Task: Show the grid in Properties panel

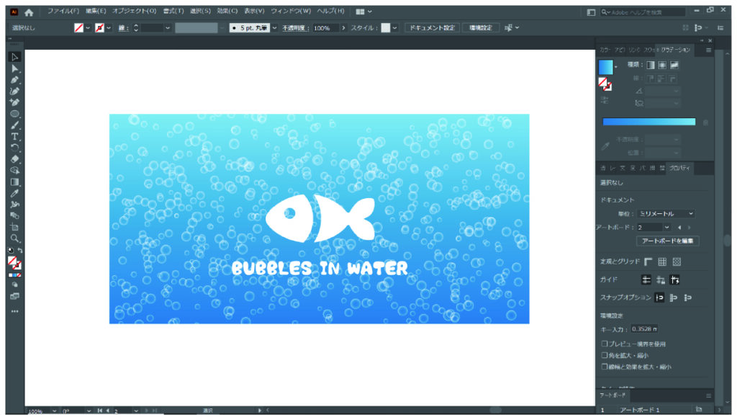Action: click(662, 262)
